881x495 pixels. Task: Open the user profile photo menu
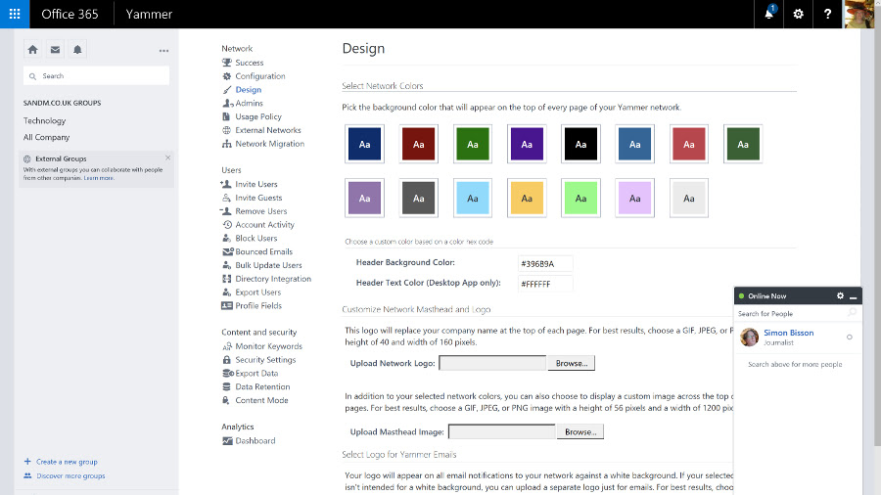(x=858, y=14)
